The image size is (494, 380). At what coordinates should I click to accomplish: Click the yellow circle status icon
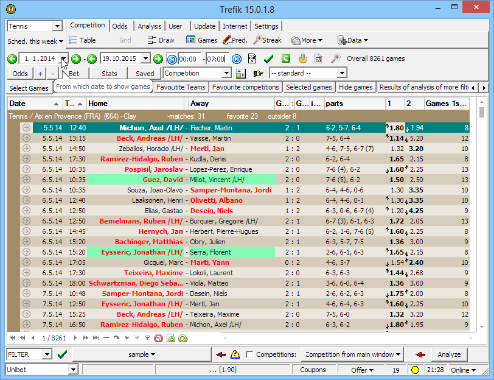pyautogui.click(x=415, y=370)
